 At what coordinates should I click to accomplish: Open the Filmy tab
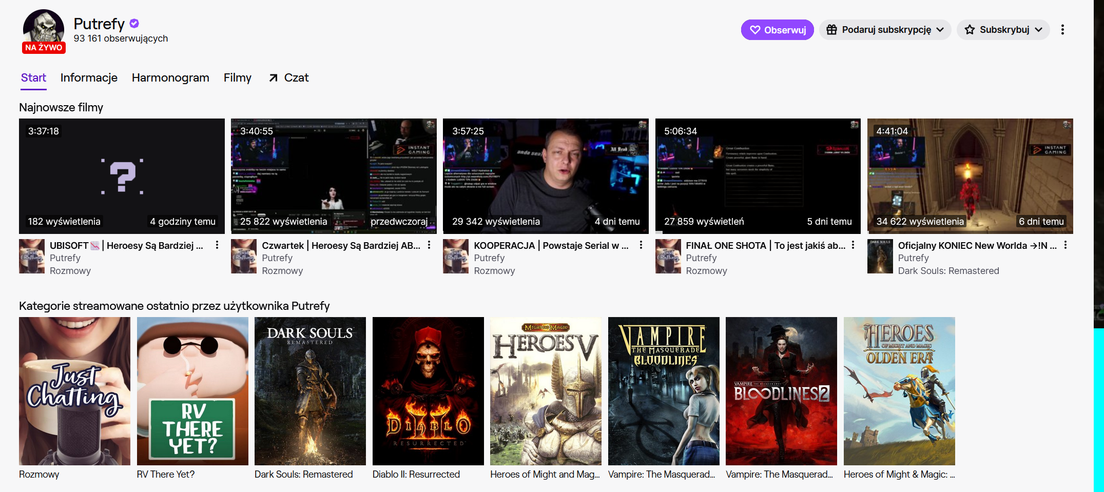237,77
